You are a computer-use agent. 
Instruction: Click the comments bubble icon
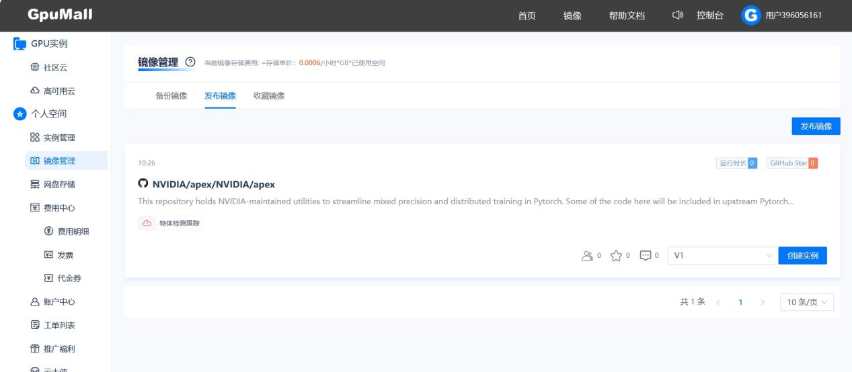pyautogui.click(x=646, y=256)
